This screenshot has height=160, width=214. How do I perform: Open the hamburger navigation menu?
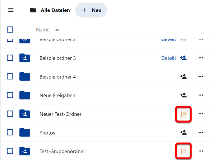click(11, 10)
